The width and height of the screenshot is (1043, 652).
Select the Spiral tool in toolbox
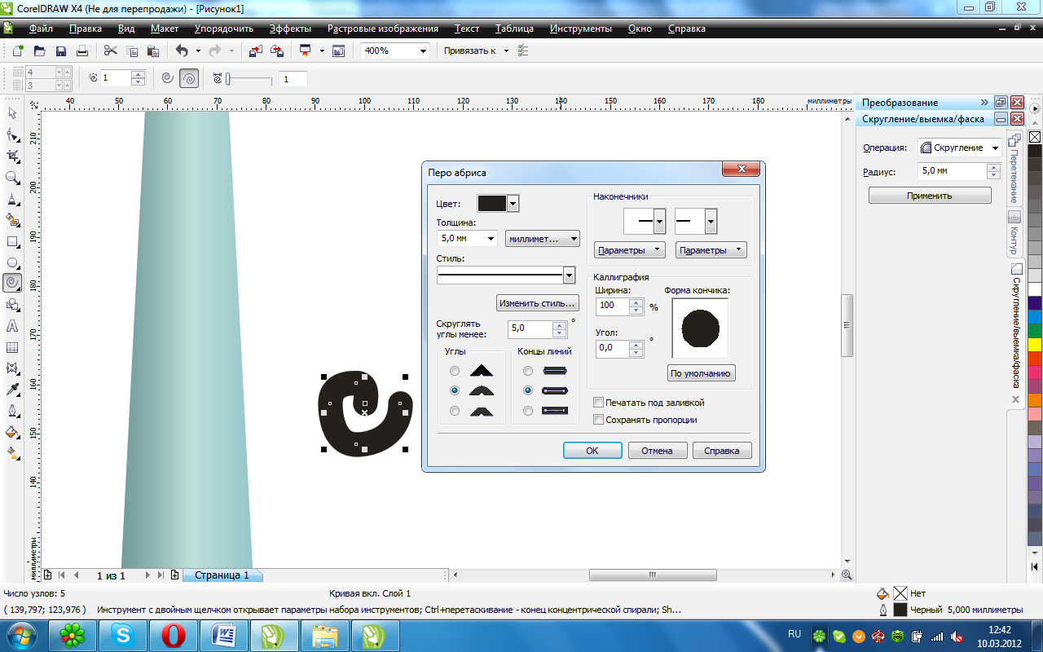(x=12, y=283)
